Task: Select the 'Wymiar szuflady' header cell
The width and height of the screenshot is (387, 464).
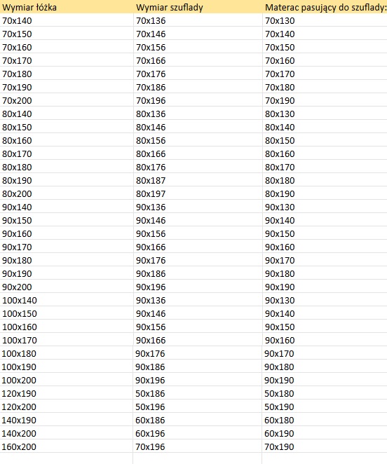Action: tap(198, 7)
